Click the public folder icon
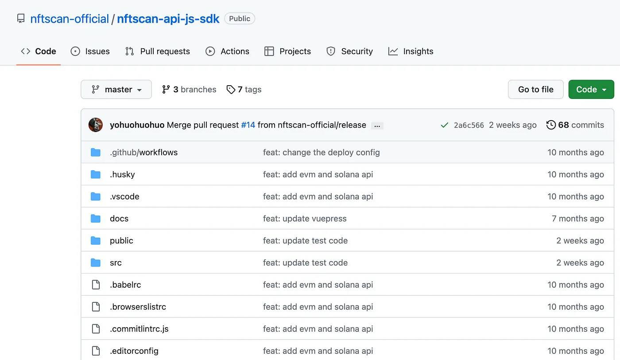 tap(96, 241)
